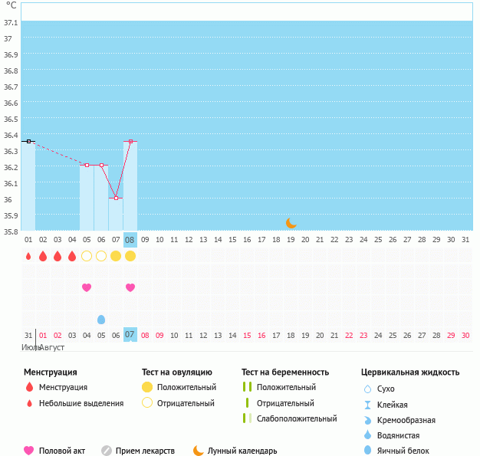Click the pink heart icon under day 05

point(87,287)
